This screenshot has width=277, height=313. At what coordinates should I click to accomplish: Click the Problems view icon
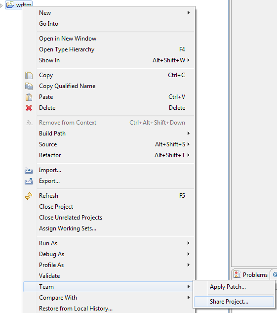pyautogui.click(x=237, y=274)
